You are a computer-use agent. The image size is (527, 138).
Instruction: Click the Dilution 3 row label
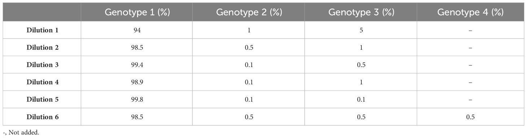pyautogui.click(x=42, y=65)
